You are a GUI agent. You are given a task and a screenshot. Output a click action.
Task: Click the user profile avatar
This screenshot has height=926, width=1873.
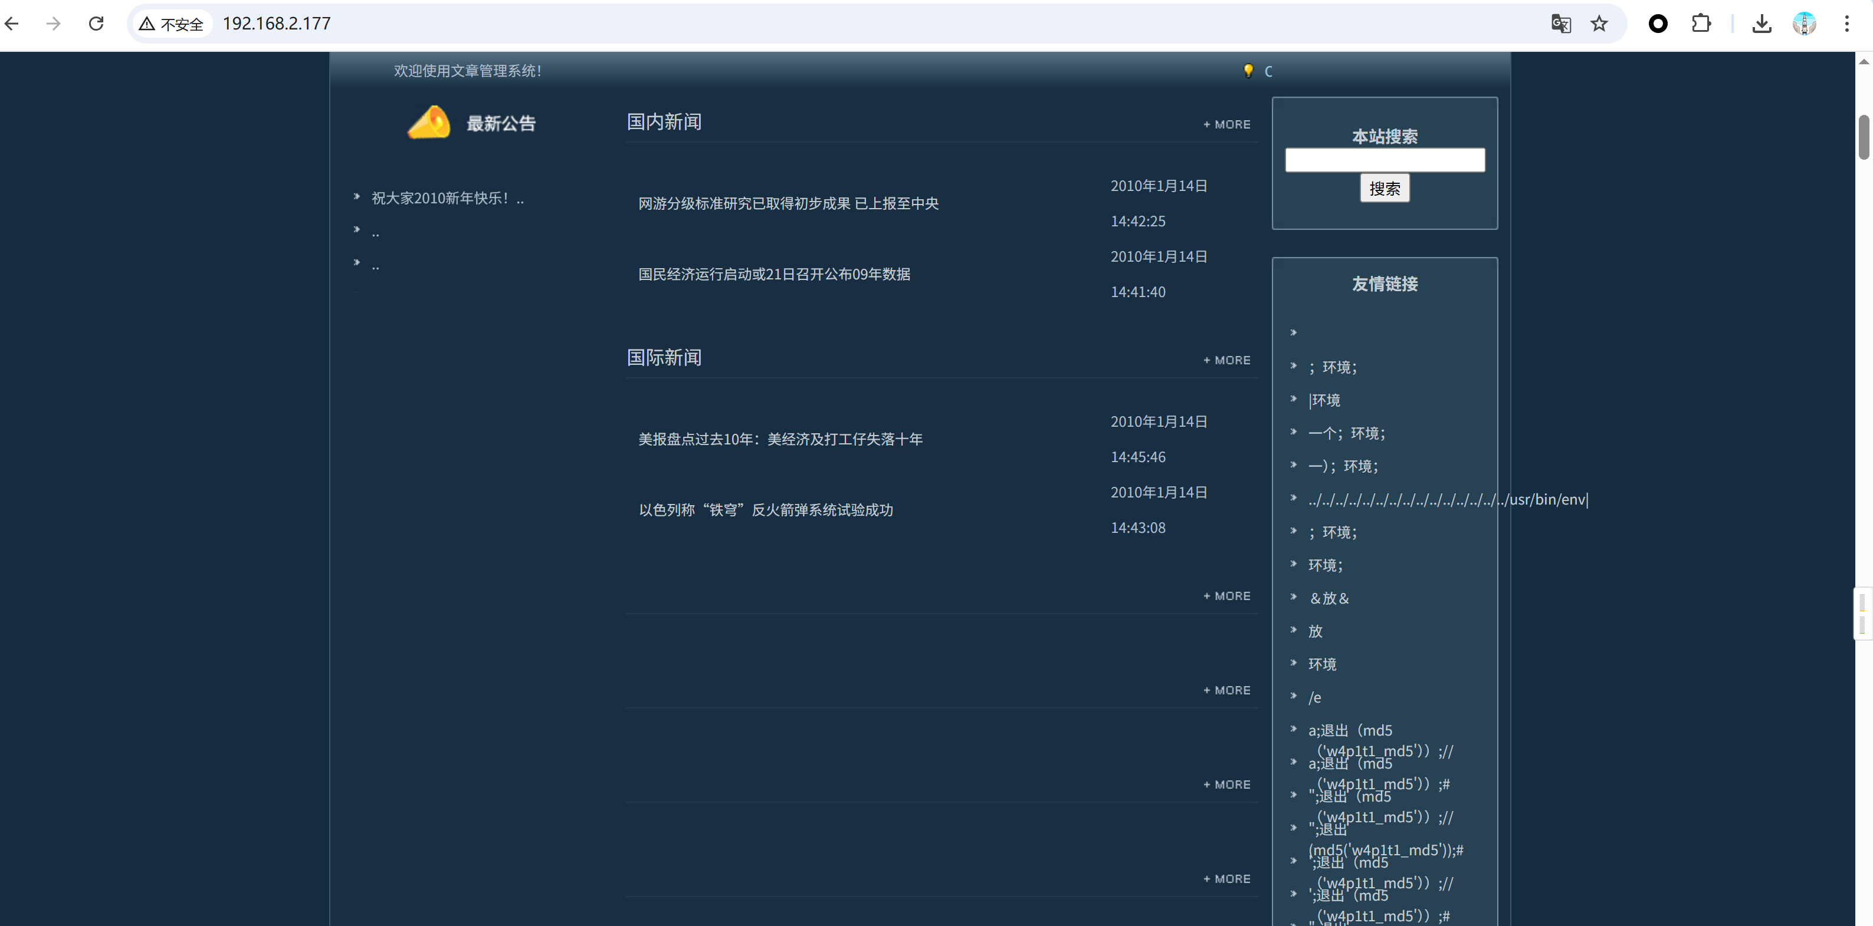pyautogui.click(x=1804, y=24)
